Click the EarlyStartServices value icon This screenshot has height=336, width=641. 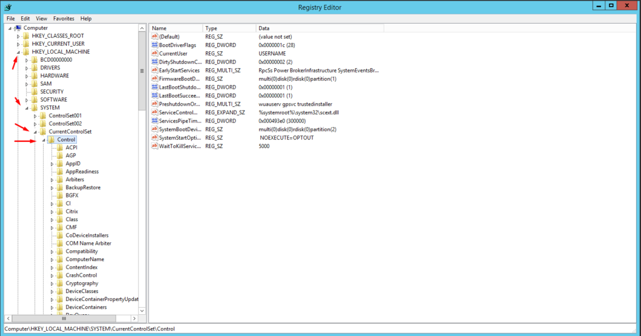tap(155, 70)
